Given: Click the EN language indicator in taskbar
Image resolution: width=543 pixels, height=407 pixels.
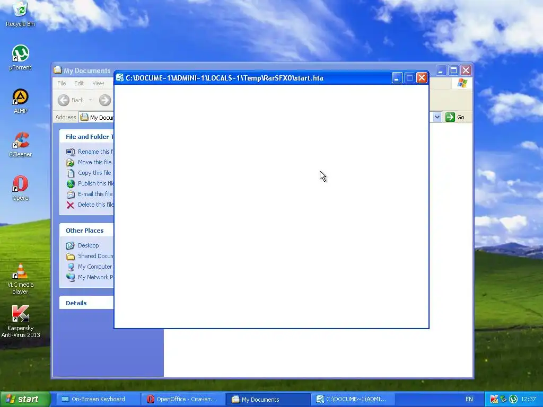Looking at the screenshot, I should tap(469, 399).
